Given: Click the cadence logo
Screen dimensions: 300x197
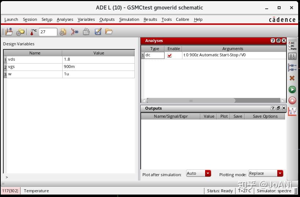Looking at the screenshot, I should coord(282,19).
